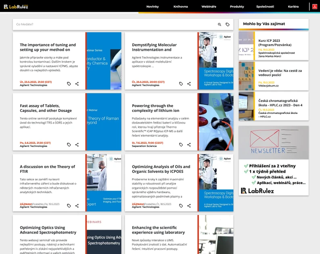Open the Produkty menu
Image resolution: width=320 pixels, height=254 pixels.
237,6
